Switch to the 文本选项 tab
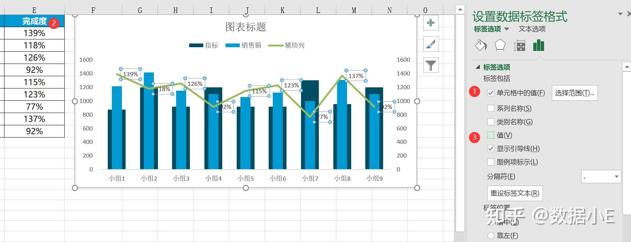Screen dimensions: 631x242 [x=532, y=29]
